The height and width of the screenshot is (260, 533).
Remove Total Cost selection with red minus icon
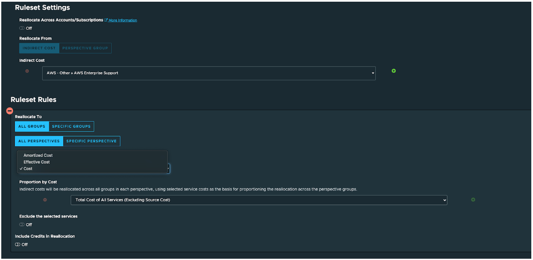(45, 200)
